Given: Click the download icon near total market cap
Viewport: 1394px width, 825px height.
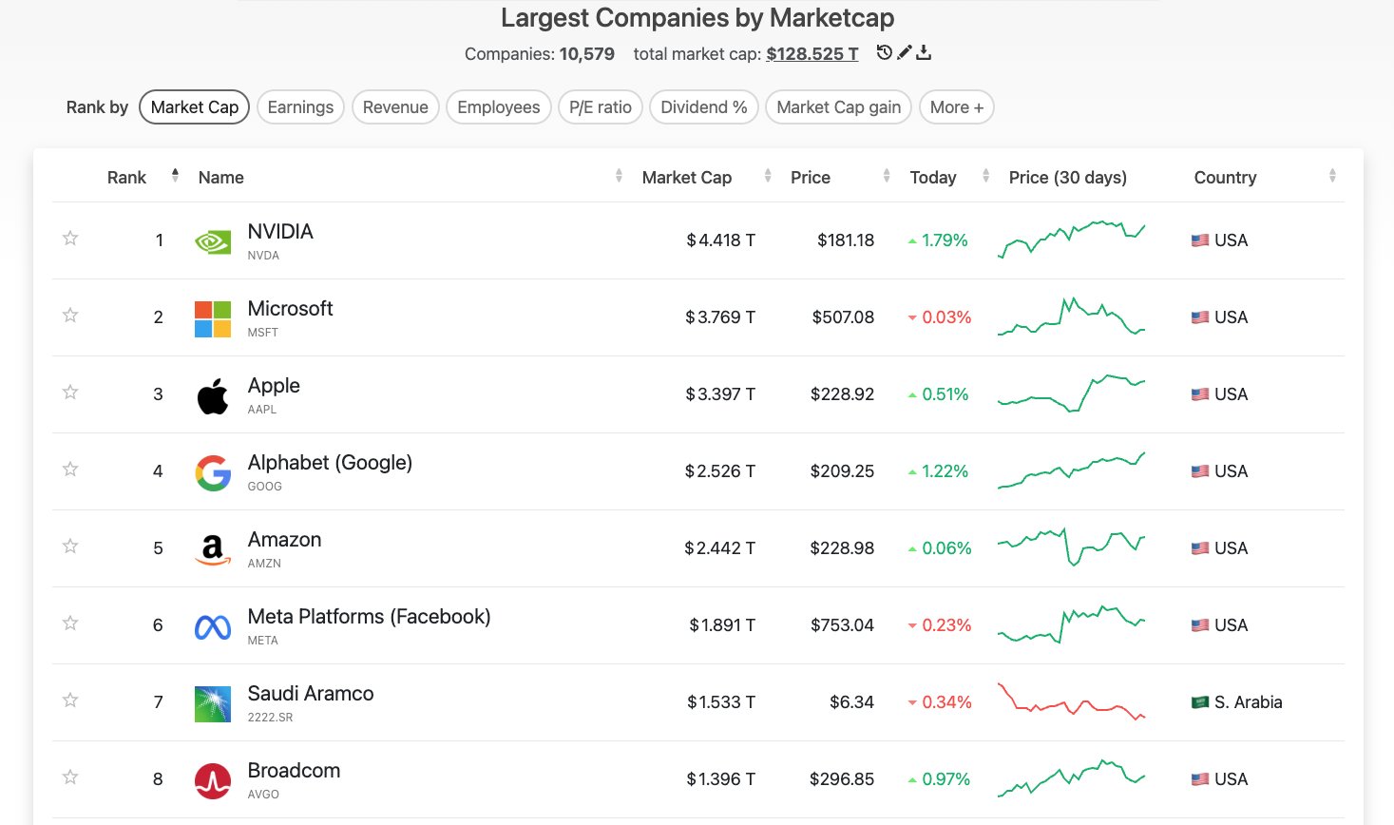Looking at the screenshot, I should pos(924,53).
